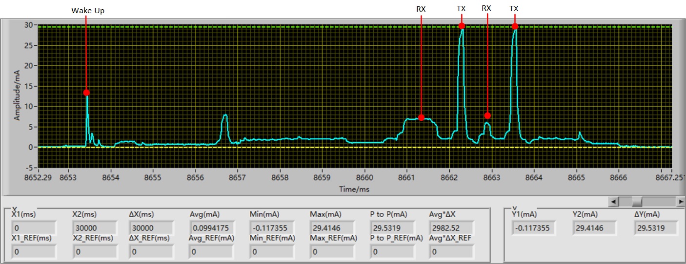
Task: Click the P to P(mA) value field
Action: (393, 228)
